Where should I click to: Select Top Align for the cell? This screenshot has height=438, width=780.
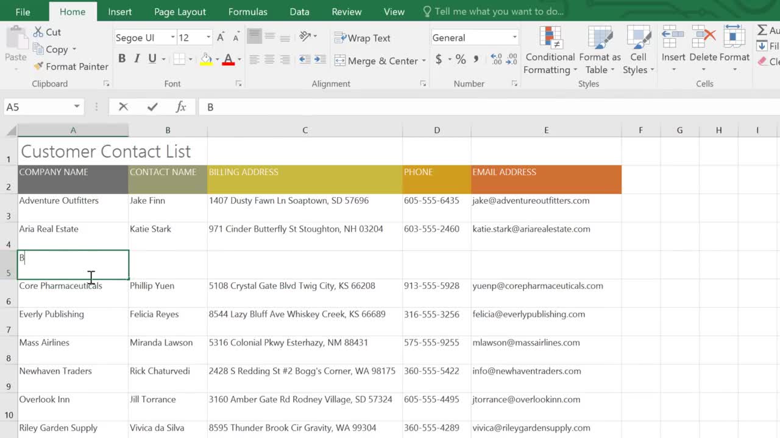(x=255, y=37)
